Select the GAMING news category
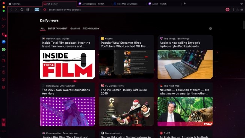The image size is (245, 138). coord(75,29)
